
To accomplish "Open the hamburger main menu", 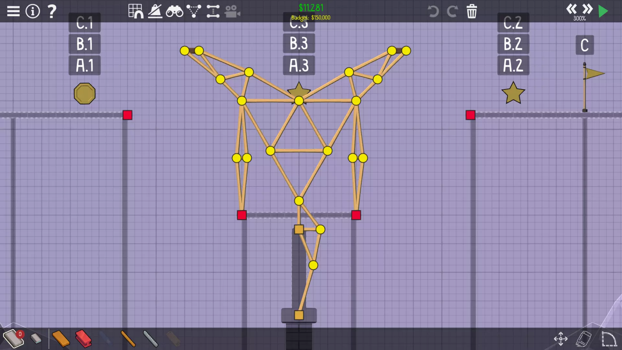I will [x=13, y=11].
